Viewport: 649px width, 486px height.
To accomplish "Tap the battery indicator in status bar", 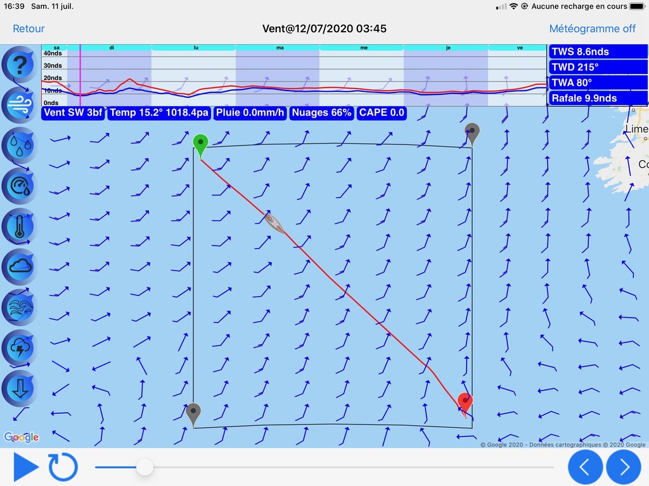I will pyautogui.click(x=637, y=6).
